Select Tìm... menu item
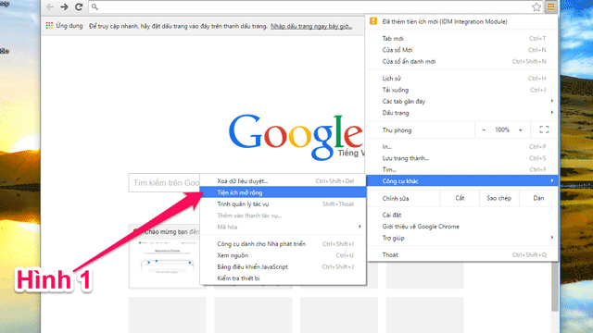The width and height of the screenshot is (593, 333). [x=461, y=169]
